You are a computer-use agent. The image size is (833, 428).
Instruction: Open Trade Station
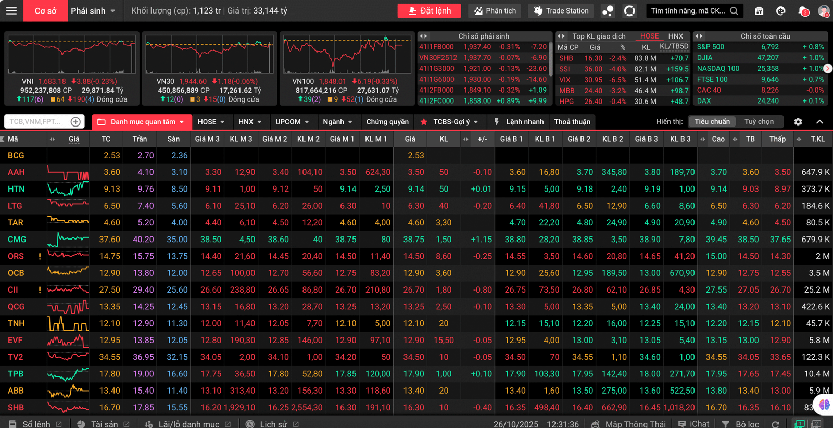[561, 11]
